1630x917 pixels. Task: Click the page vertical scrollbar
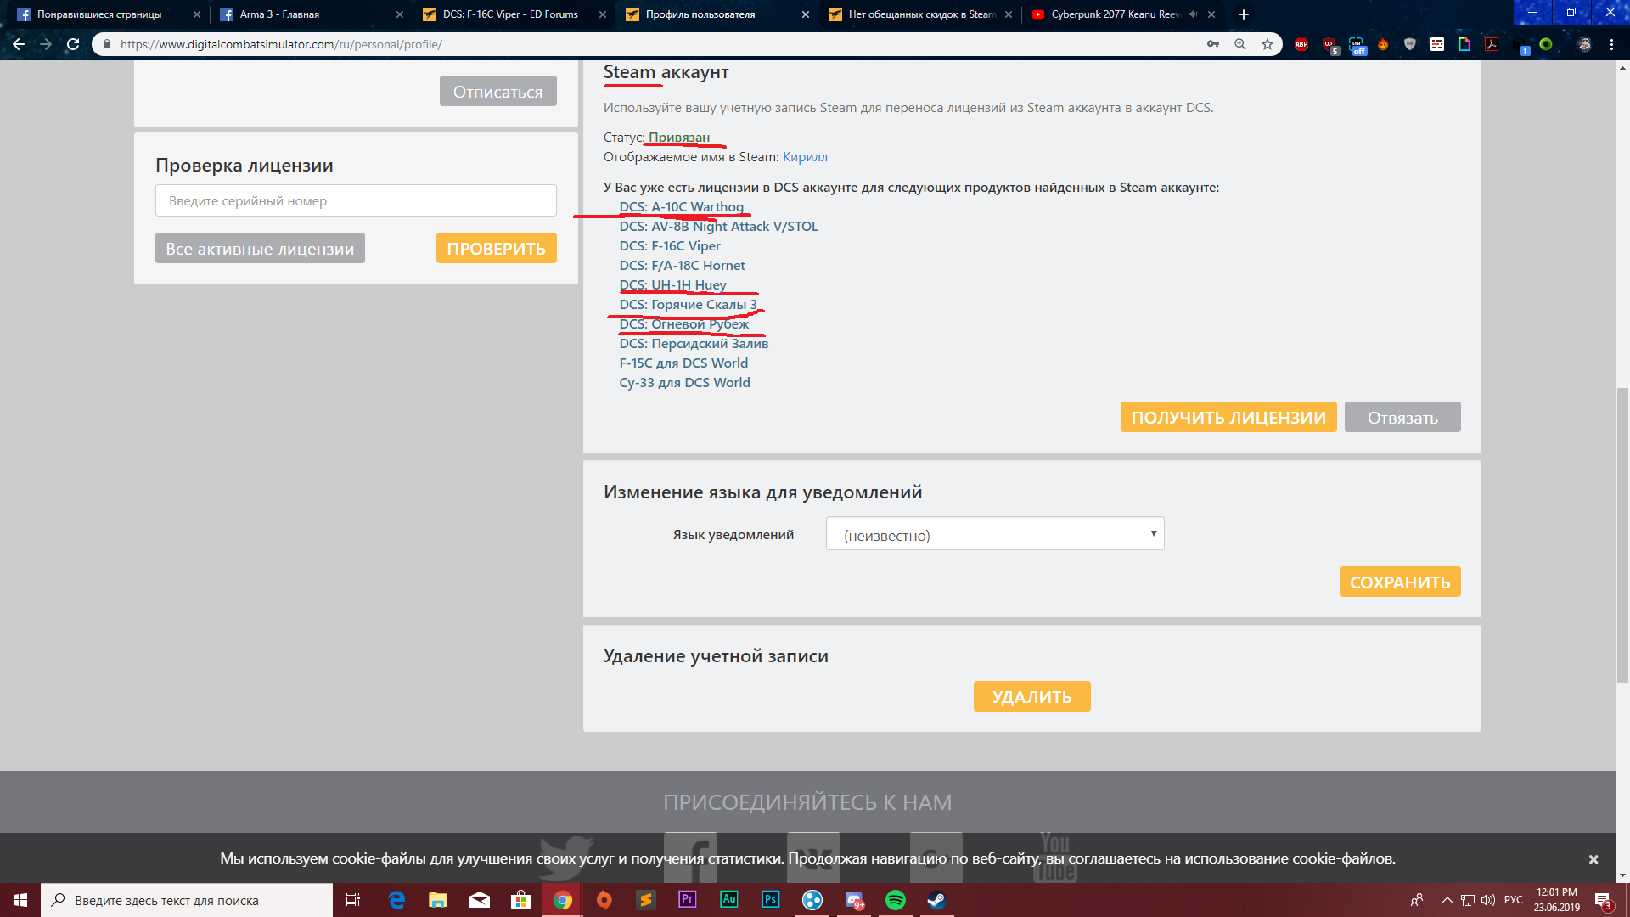1622,535
